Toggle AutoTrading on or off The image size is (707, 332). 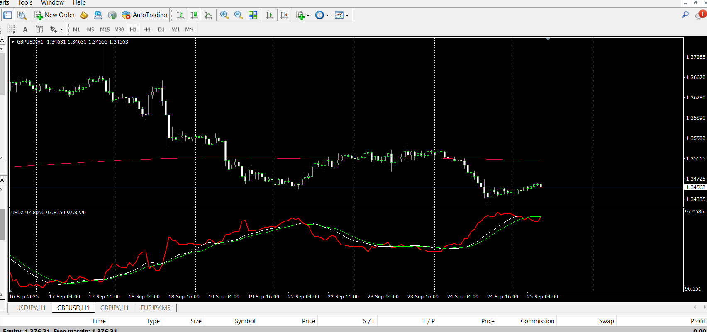[x=144, y=15]
